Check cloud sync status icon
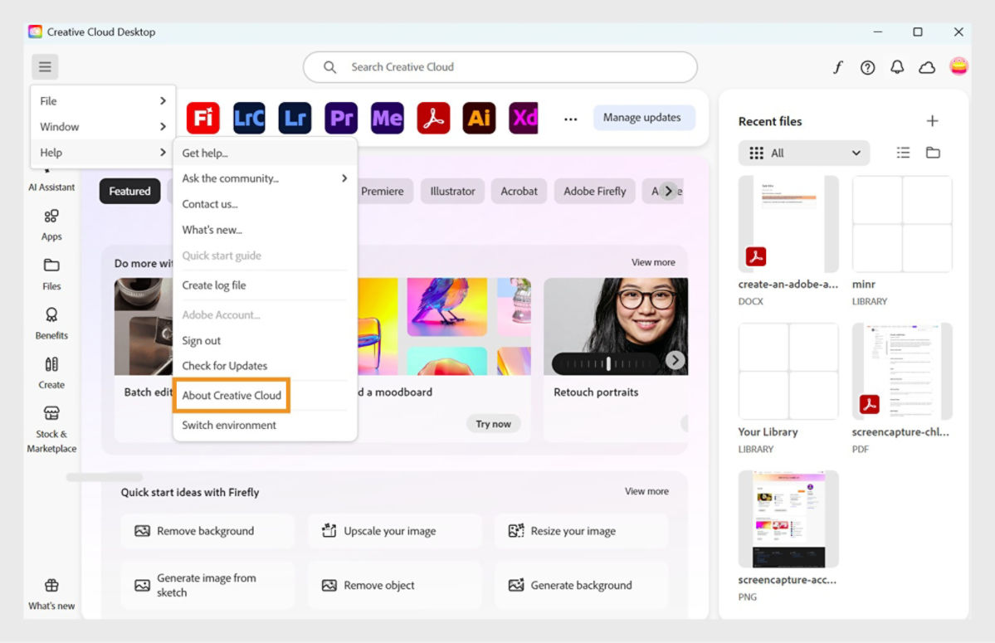The image size is (995, 643). (927, 67)
